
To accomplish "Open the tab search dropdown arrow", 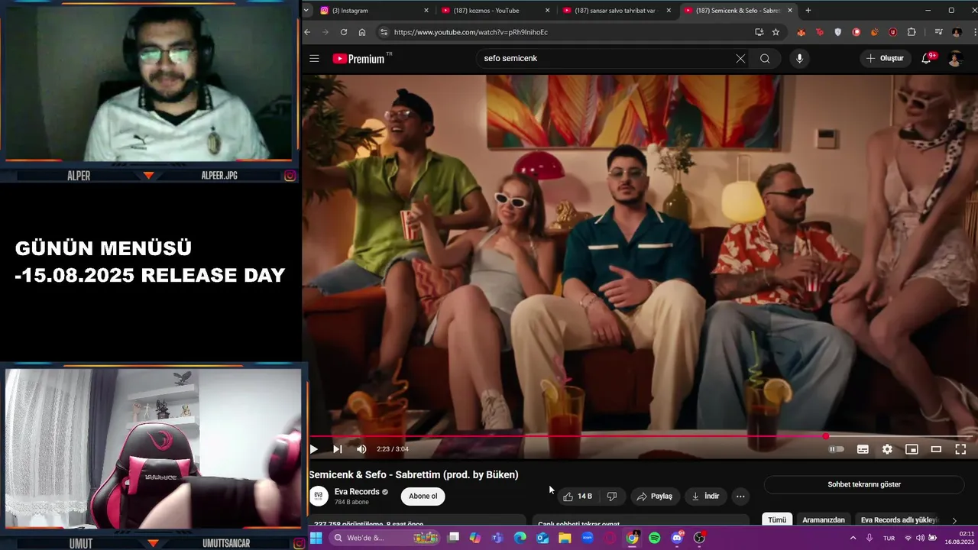I will (306, 11).
